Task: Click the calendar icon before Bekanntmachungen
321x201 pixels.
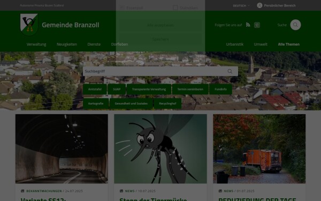Action: click(x=22, y=191)
